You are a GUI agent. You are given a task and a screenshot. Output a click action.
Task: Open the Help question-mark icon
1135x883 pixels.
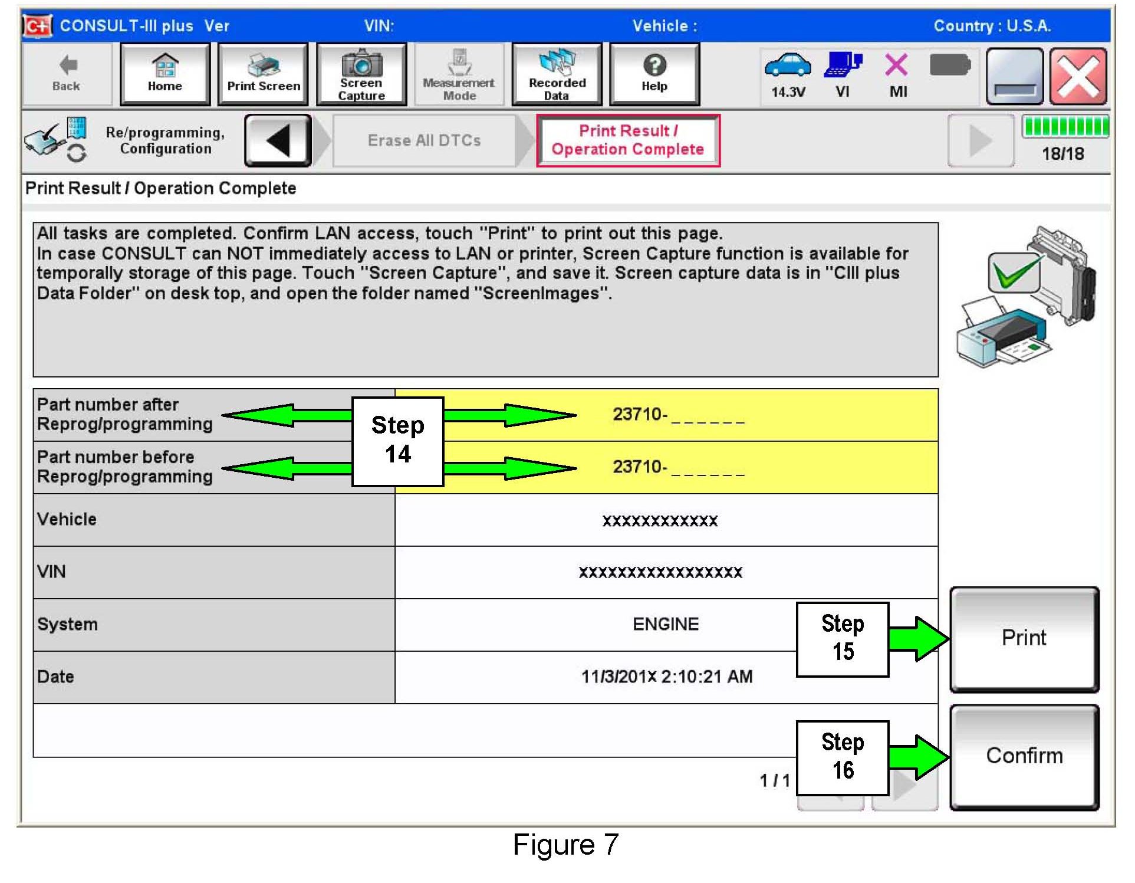click(x=654, y=74)
